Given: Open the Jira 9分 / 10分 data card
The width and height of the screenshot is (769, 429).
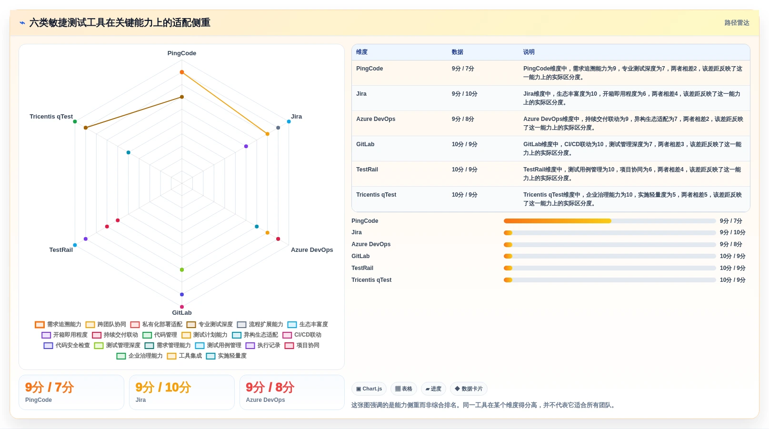Looking at the screenshot, I should pos(182,392).
